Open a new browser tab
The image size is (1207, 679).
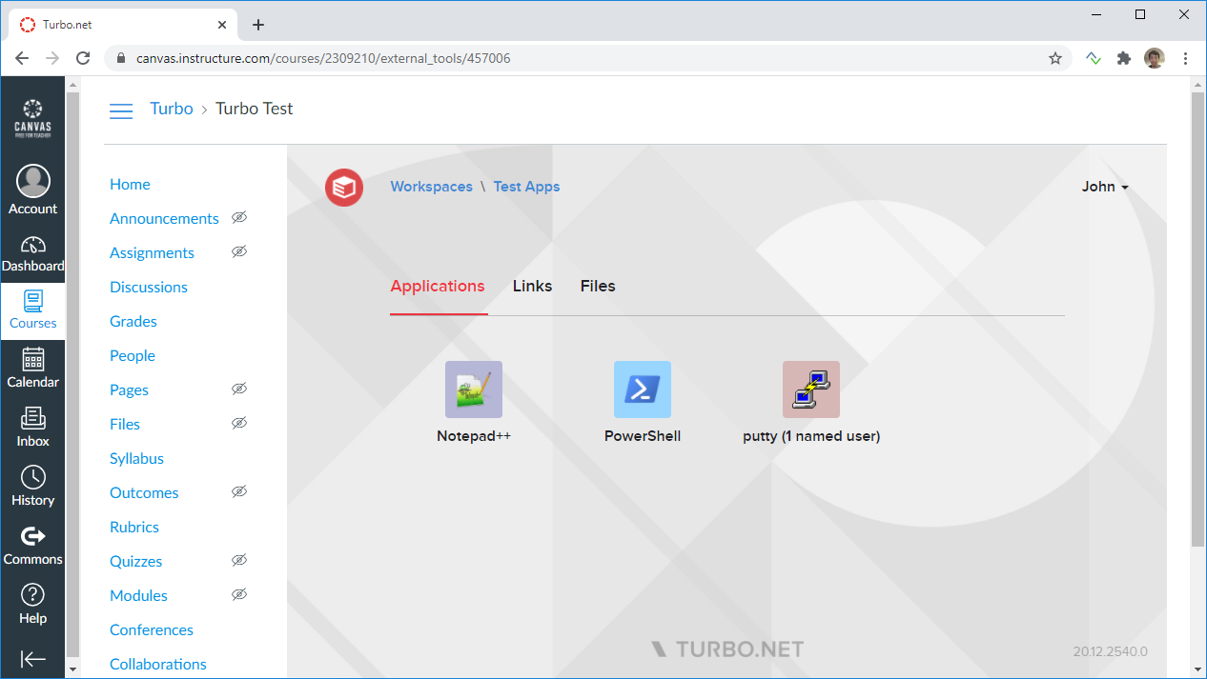tap(257, 25)
